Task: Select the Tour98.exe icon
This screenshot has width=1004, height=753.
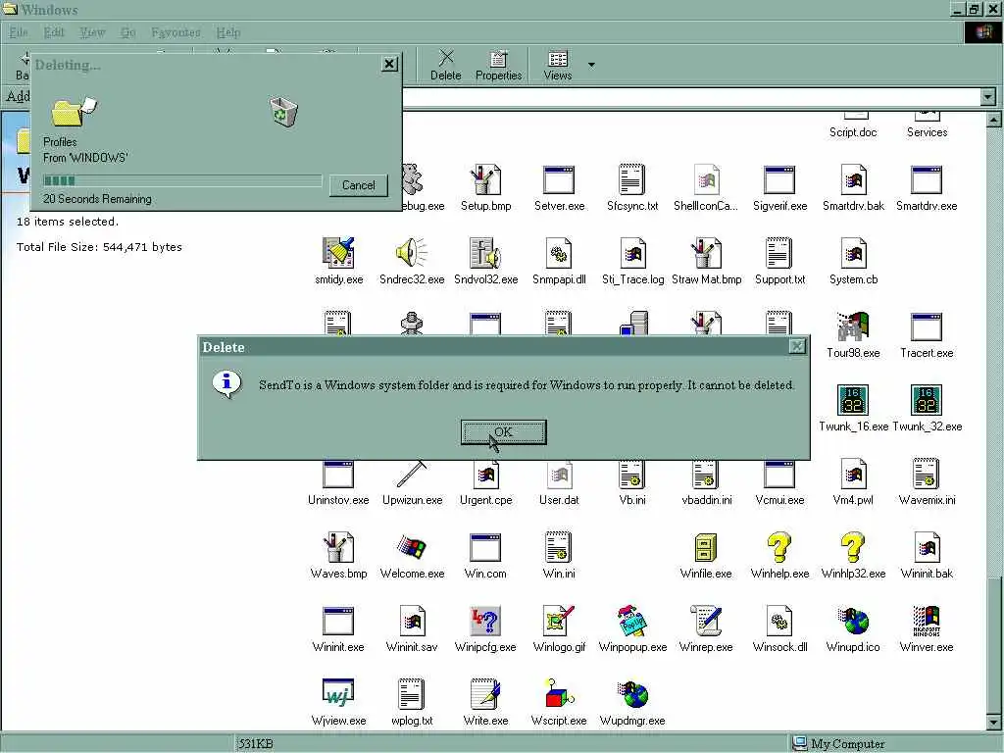Action: [853, 326]
